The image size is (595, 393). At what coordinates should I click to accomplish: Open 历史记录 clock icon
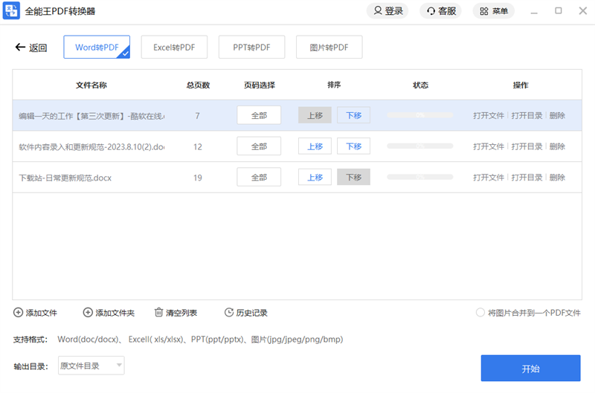[229, 313]
